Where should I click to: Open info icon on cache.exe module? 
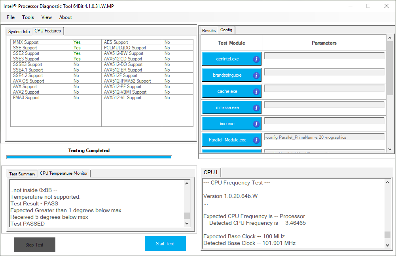(256, 92)
